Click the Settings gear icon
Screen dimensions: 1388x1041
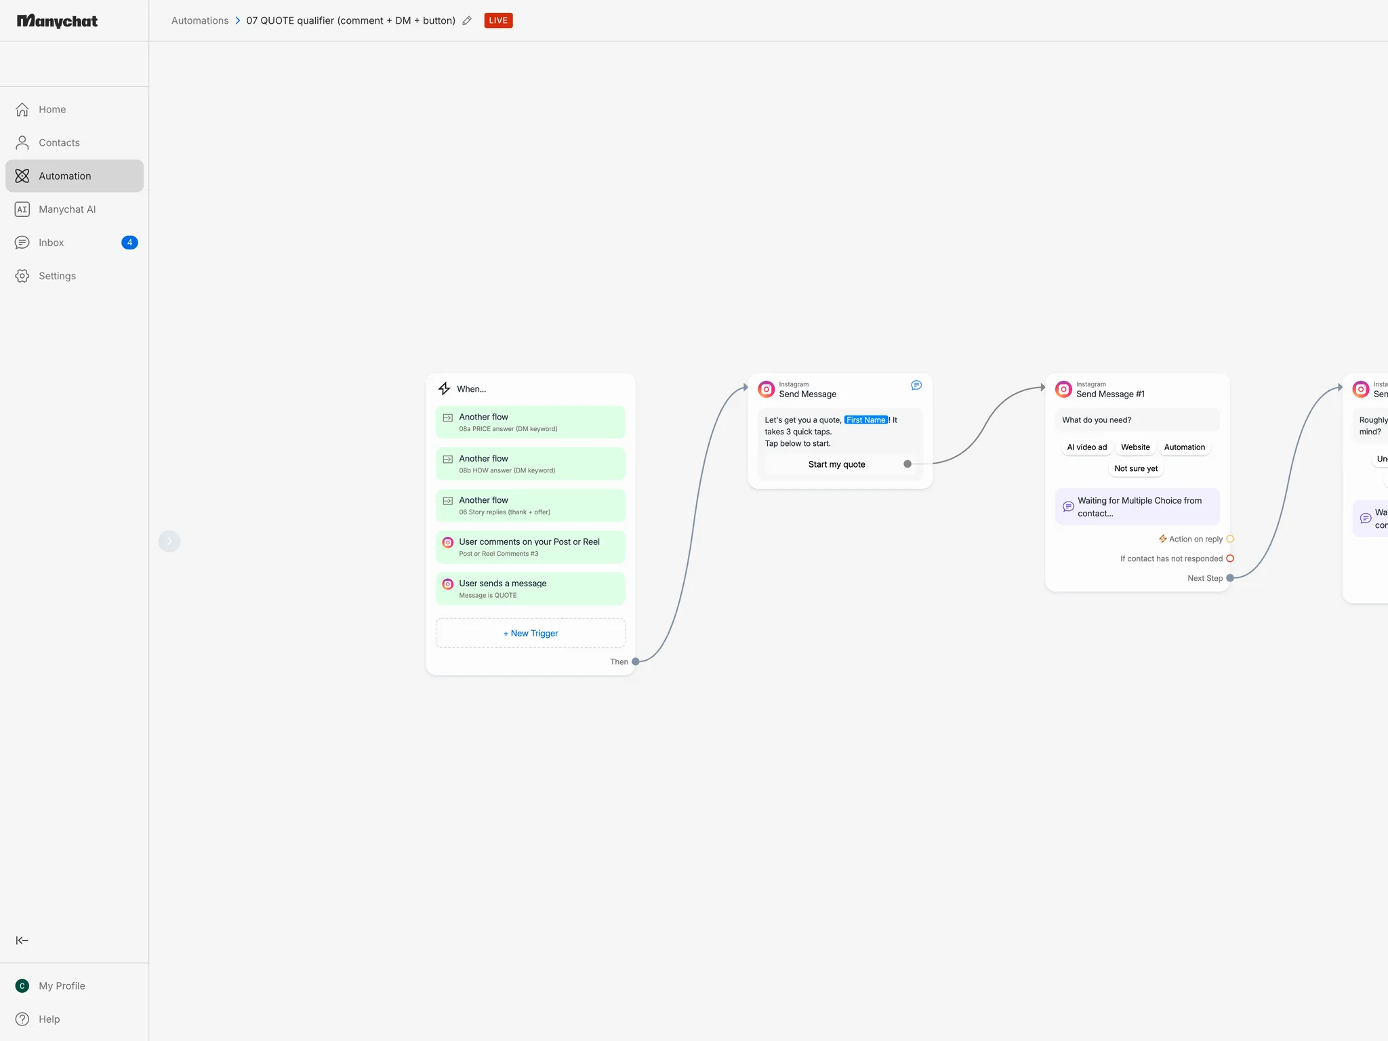pos(22,276)
